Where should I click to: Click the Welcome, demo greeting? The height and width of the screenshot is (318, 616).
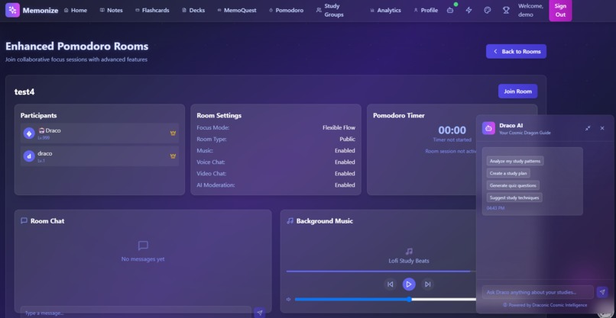(530, 11)
